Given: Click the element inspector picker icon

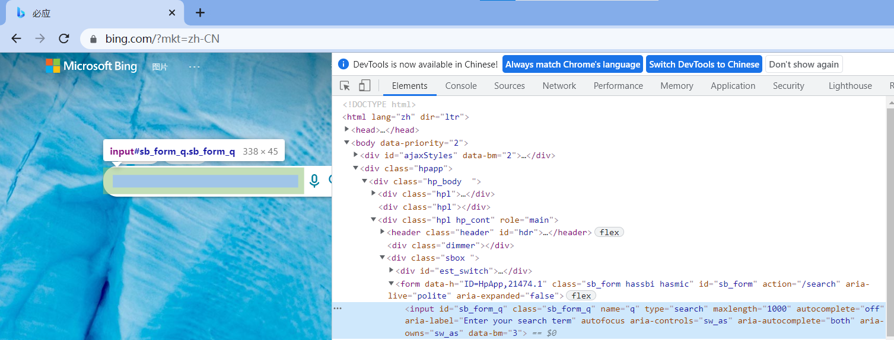Looking at the screenshot, I should 345,86.
